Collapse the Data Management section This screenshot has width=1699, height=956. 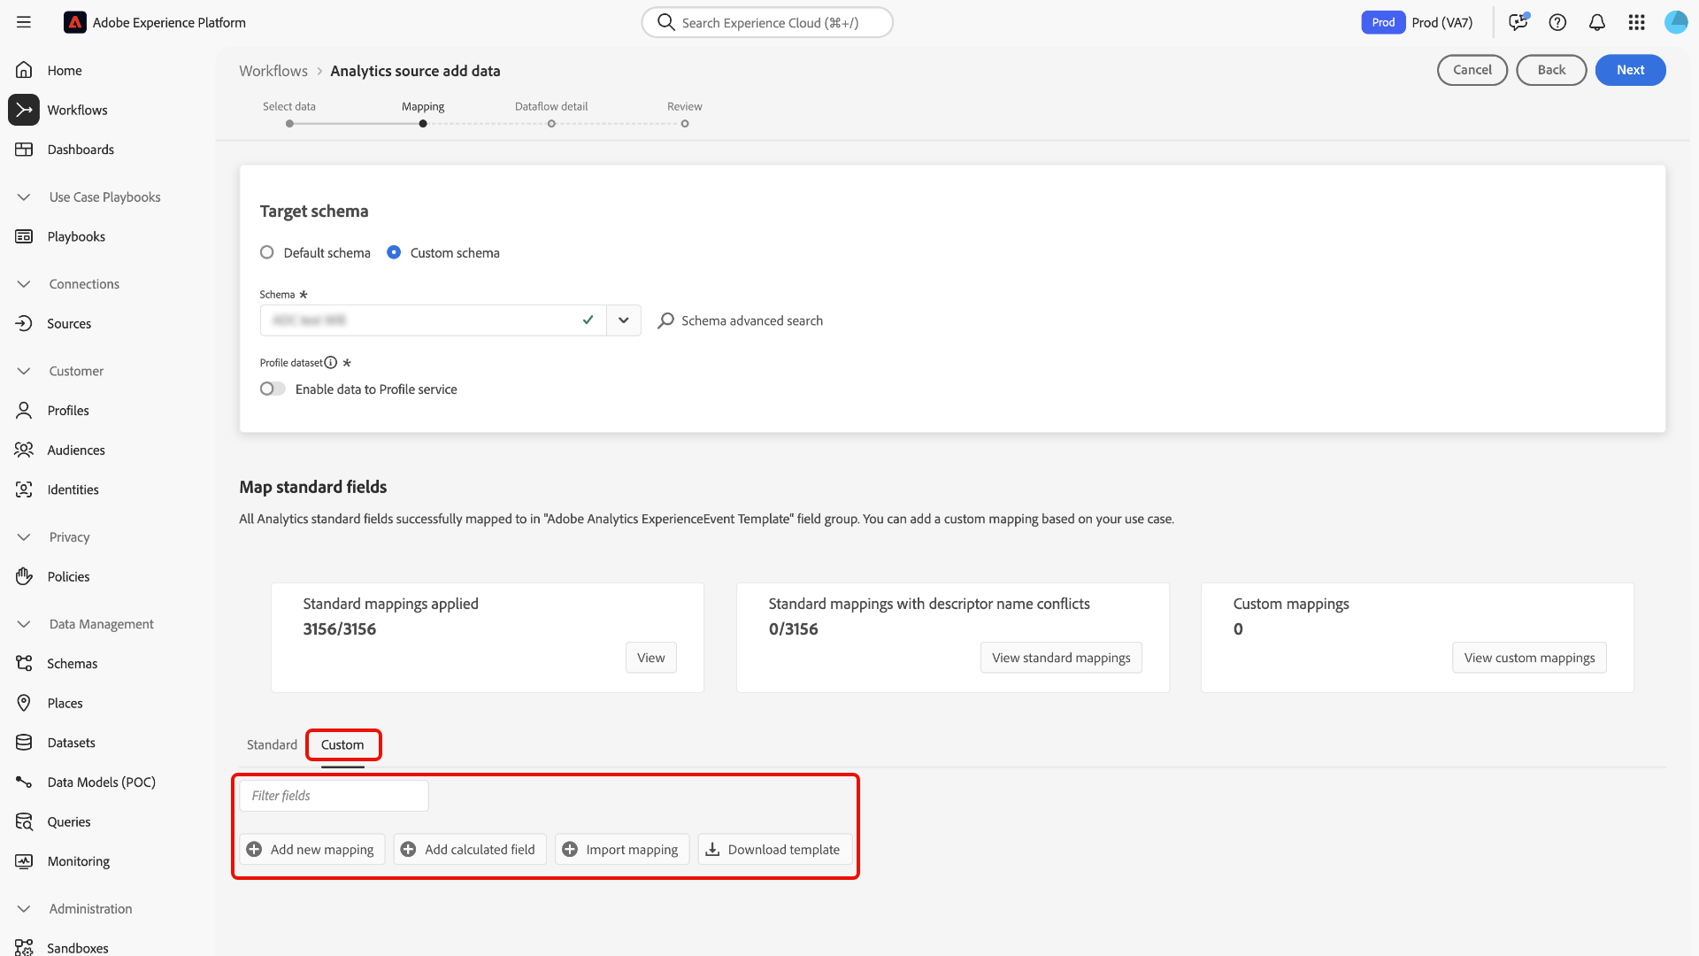24,624
